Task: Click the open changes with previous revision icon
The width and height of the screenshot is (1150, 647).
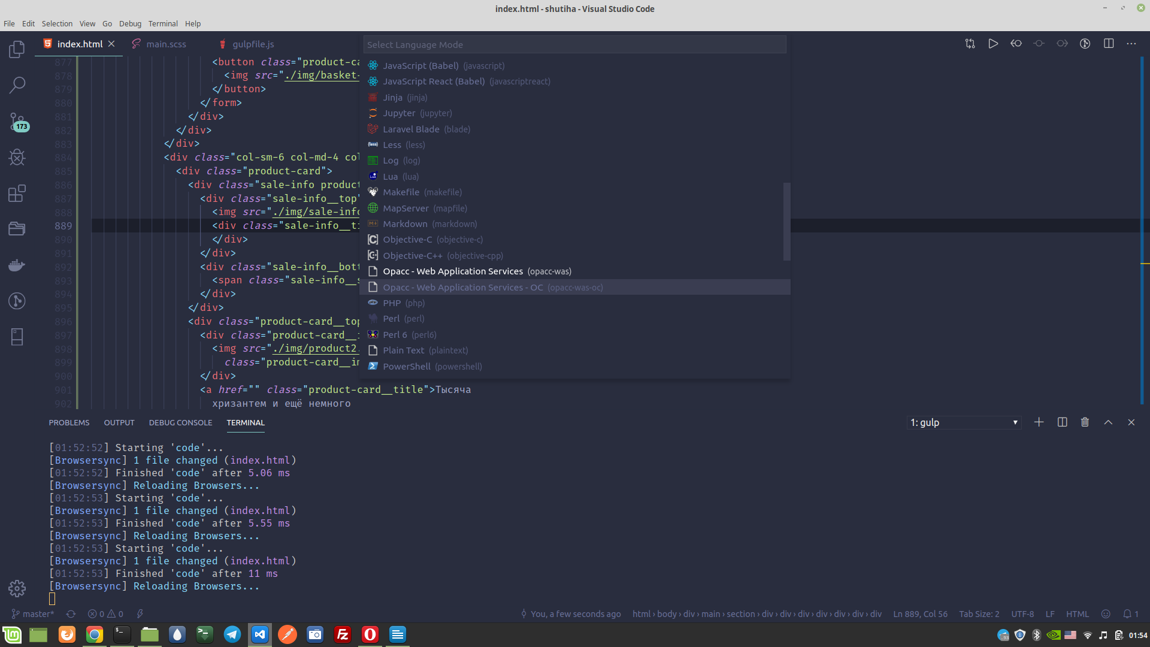Action: tap(1016, 44)
